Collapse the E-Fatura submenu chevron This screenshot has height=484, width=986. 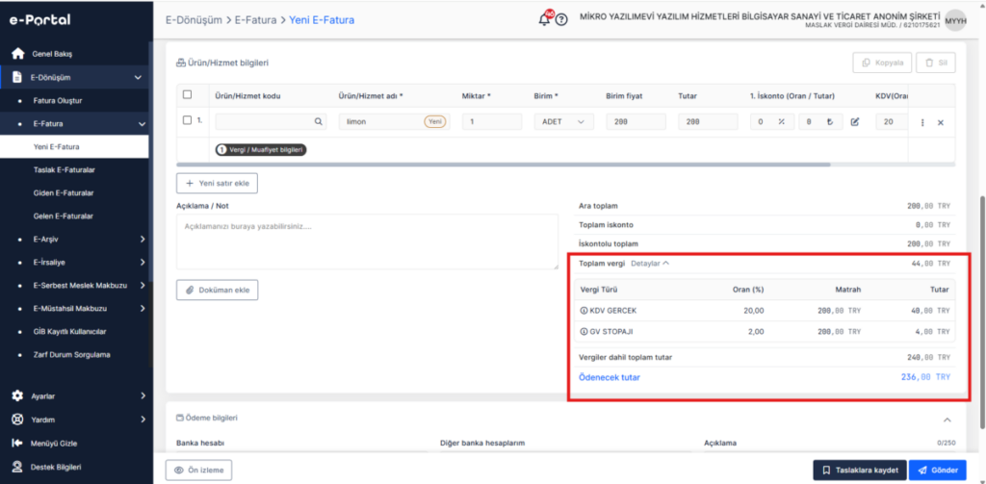(143, 124)
